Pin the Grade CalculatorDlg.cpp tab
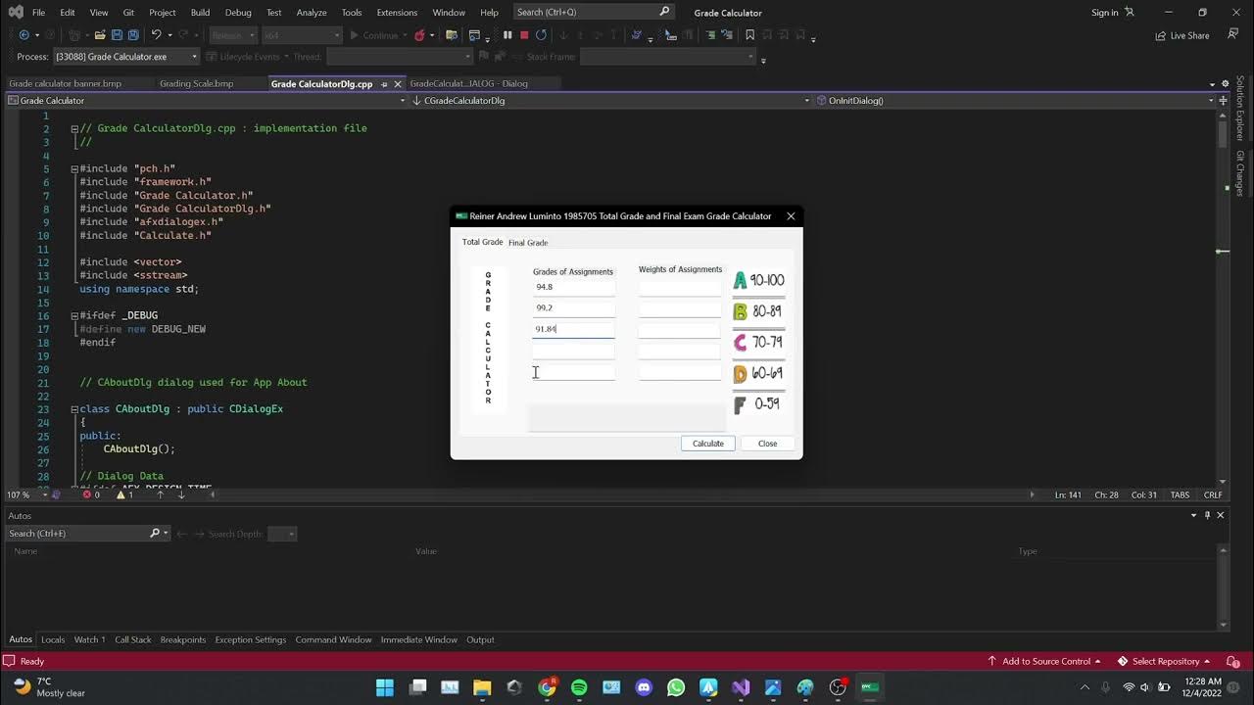The width and height of the screenshot is (1254, 705). [383, 84]
